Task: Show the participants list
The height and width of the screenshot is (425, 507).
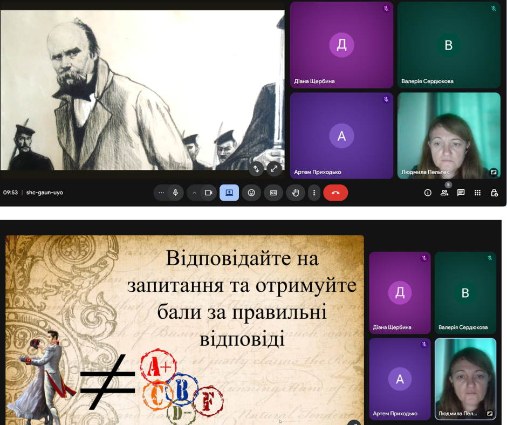Action: click(444, 193)
